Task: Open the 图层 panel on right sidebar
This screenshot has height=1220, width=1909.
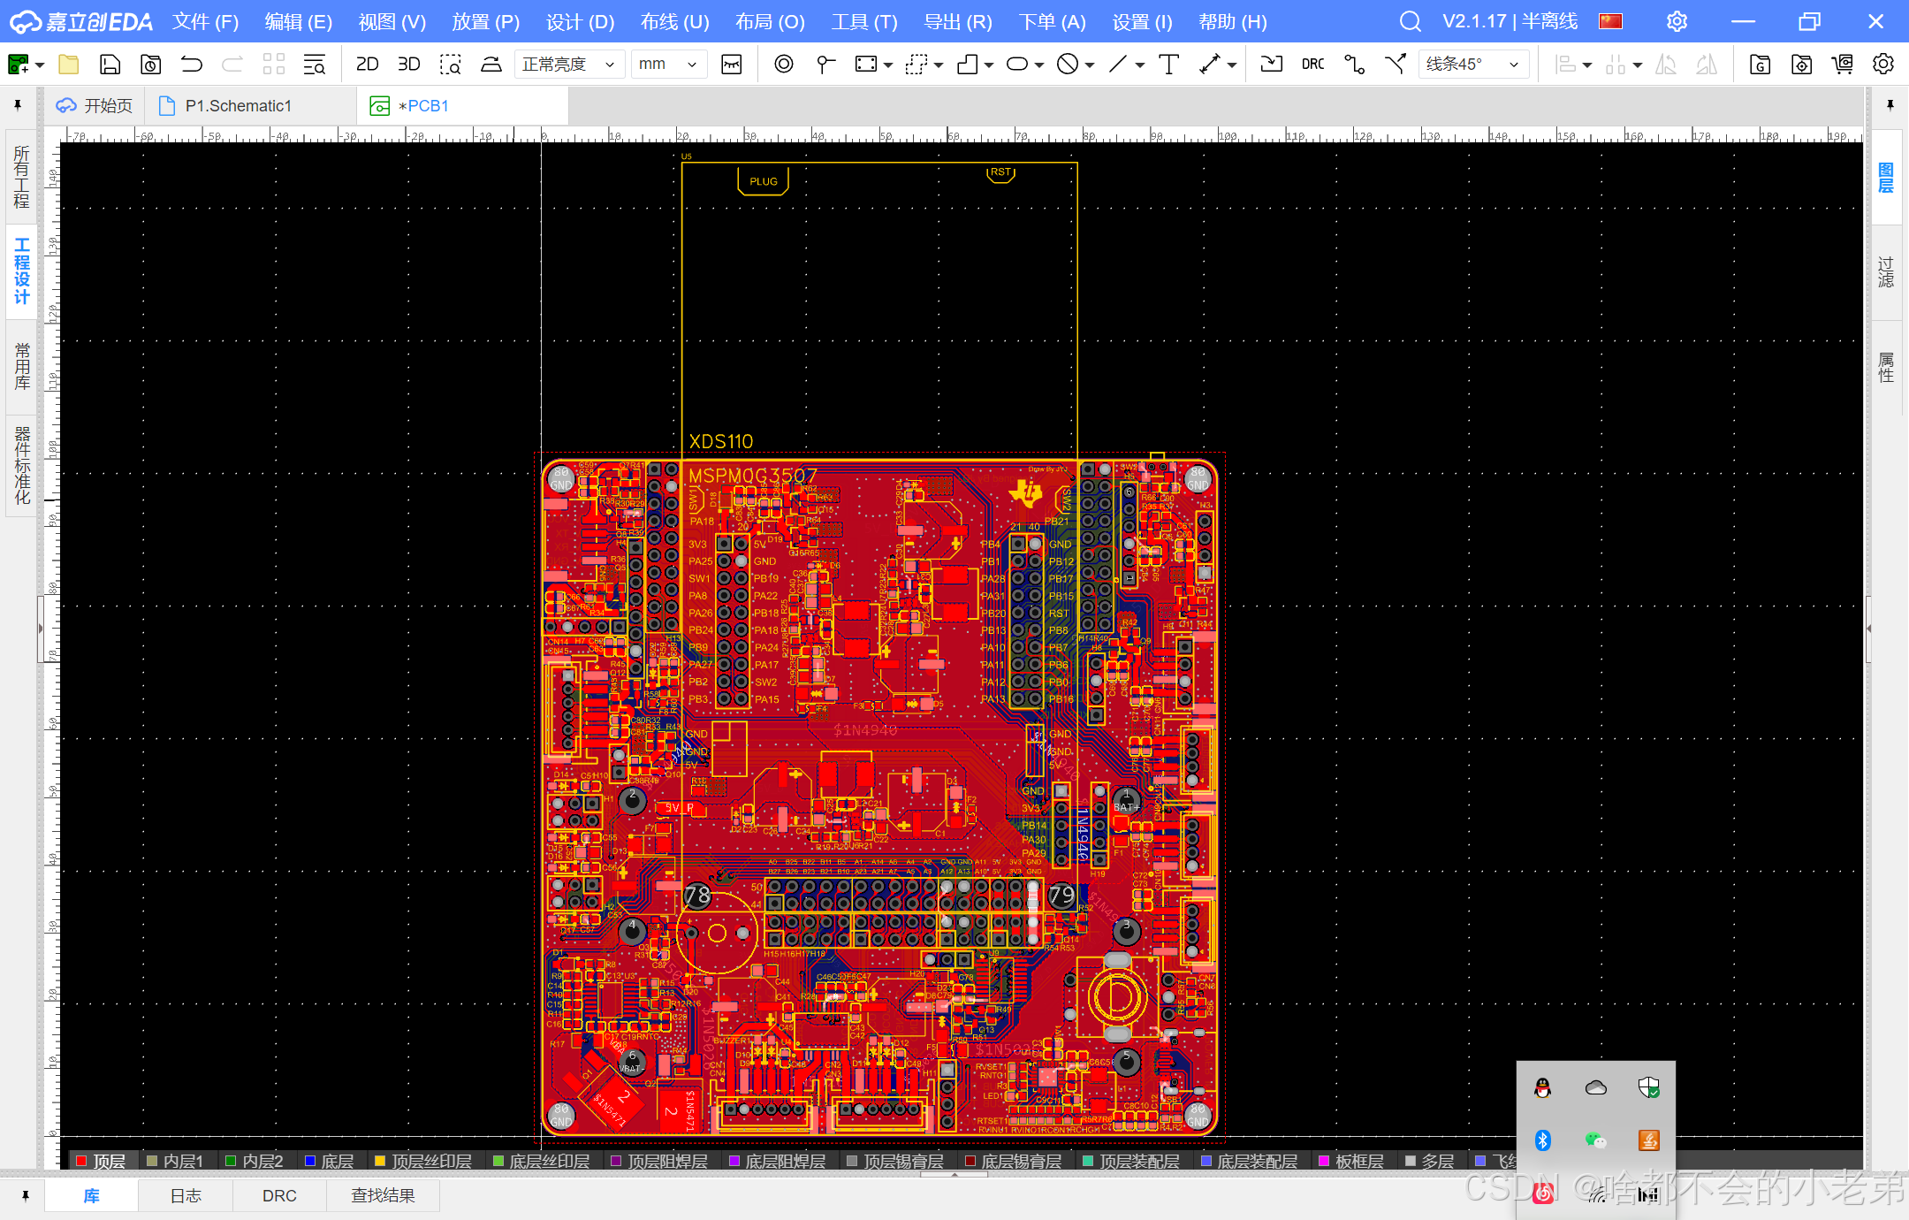Action: pos(1886,178)
